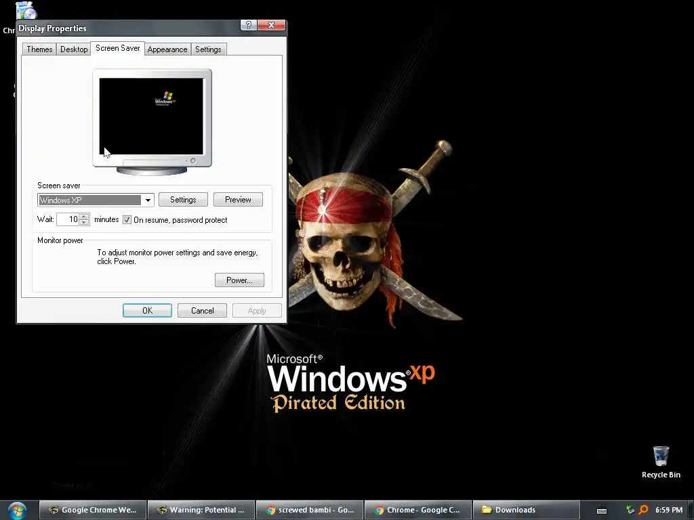Click the on-screen keyboard tray icon
The height and width of the screenshot is (520, 694).
[602, 511]
